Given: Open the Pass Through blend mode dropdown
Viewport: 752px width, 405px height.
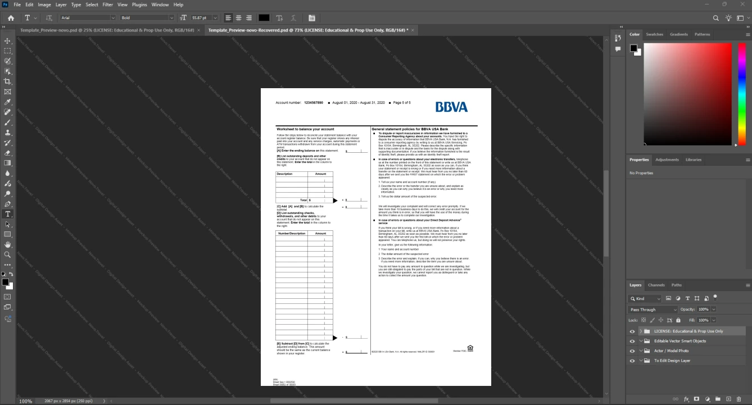Looking at the screenshot, I should [x=653, y=310].
